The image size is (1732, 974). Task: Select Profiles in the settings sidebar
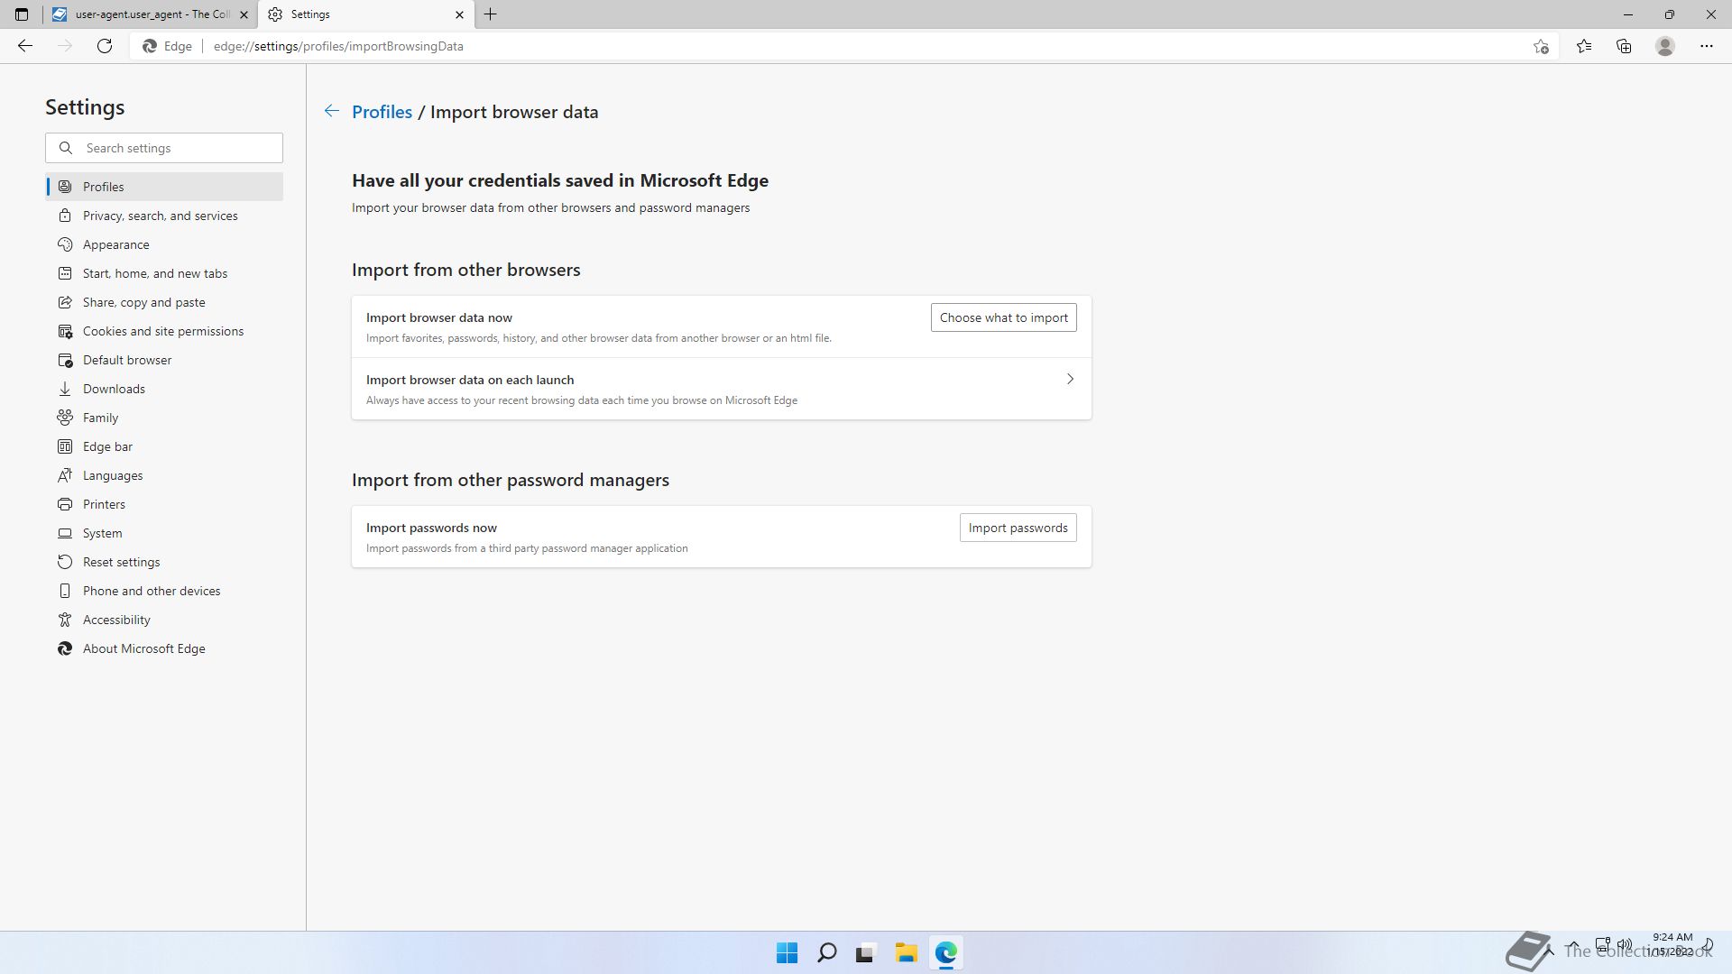(164, 187)
